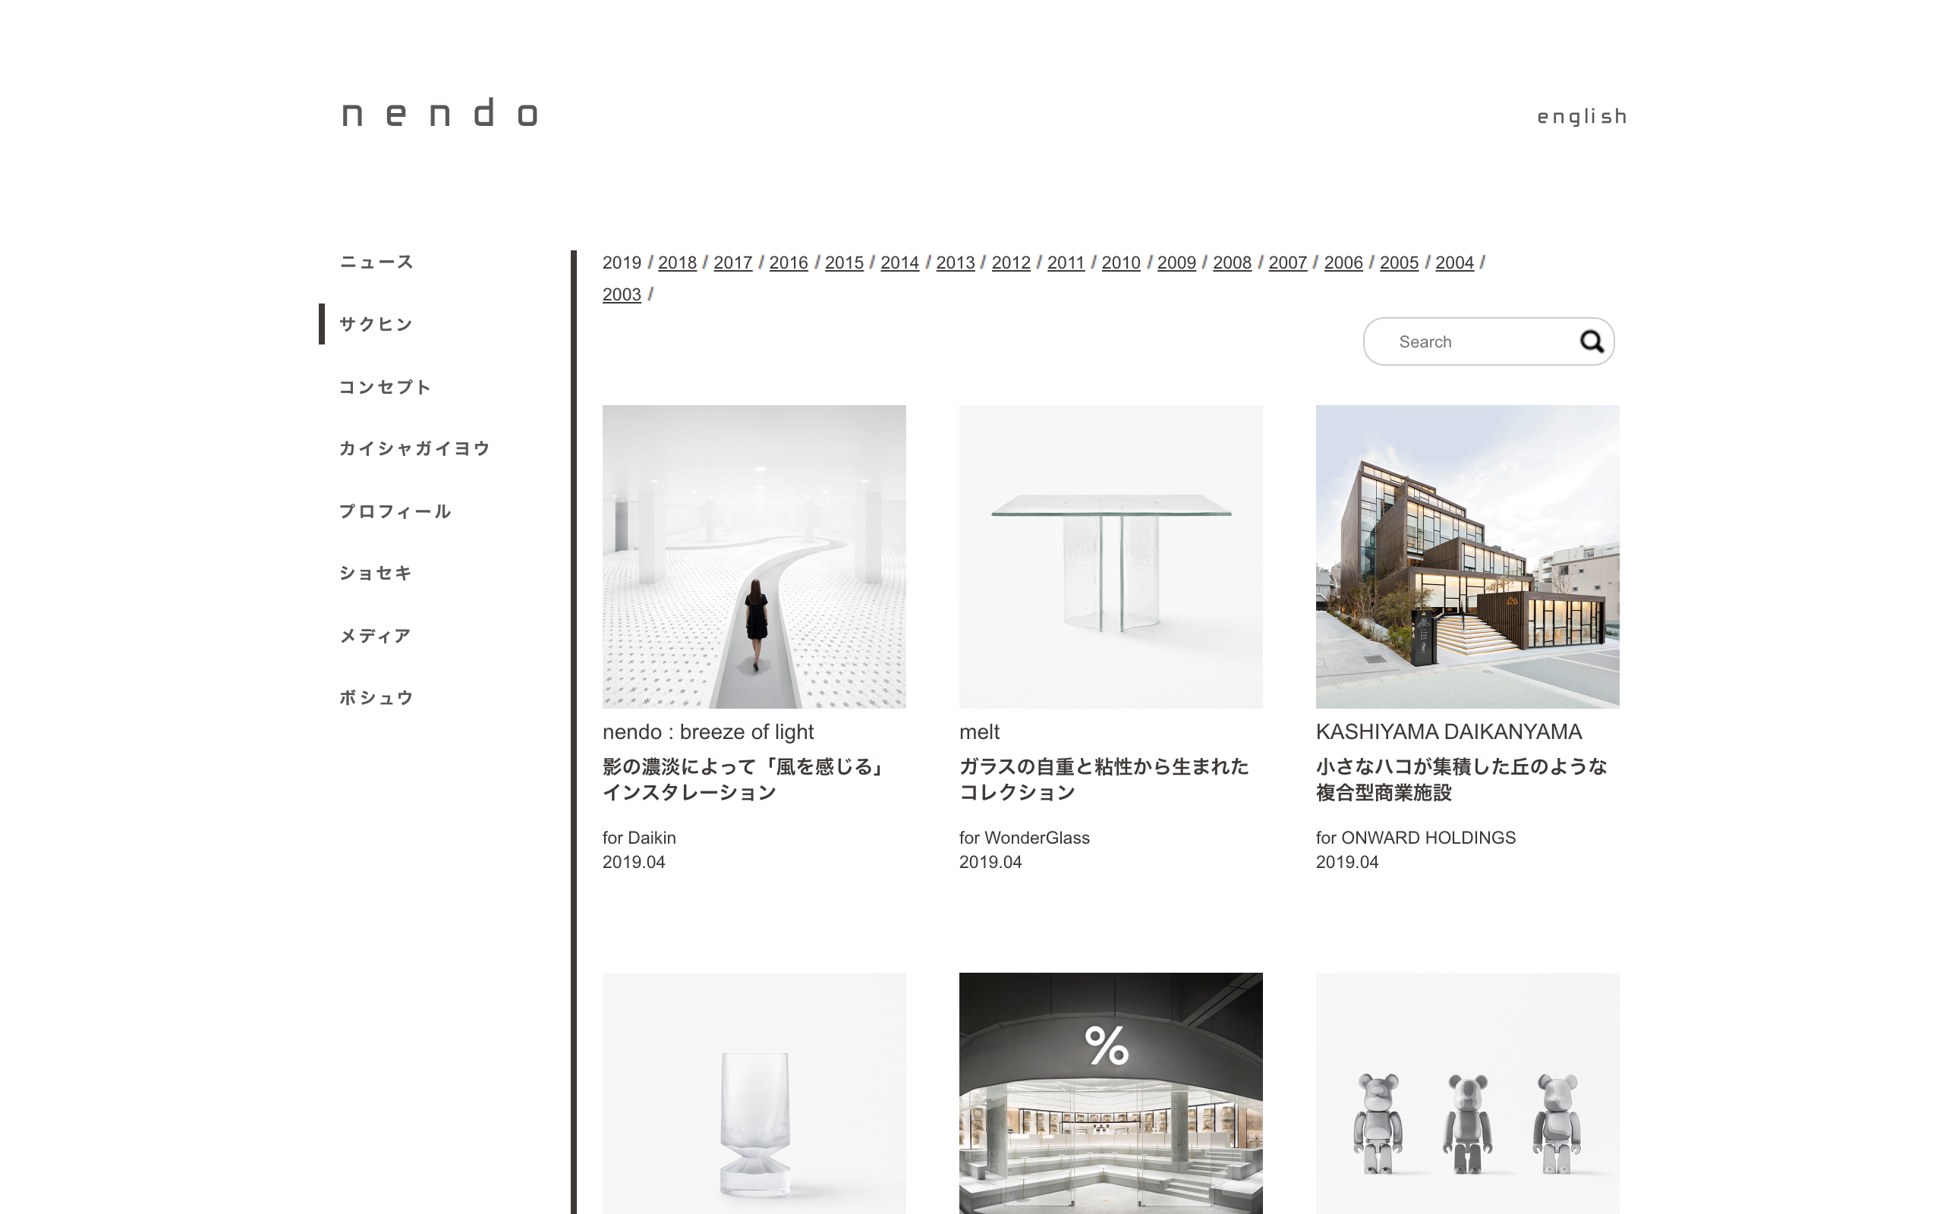Filter works by year 2018
This screenshot has width=1943, height=1214.
(677, 263)
